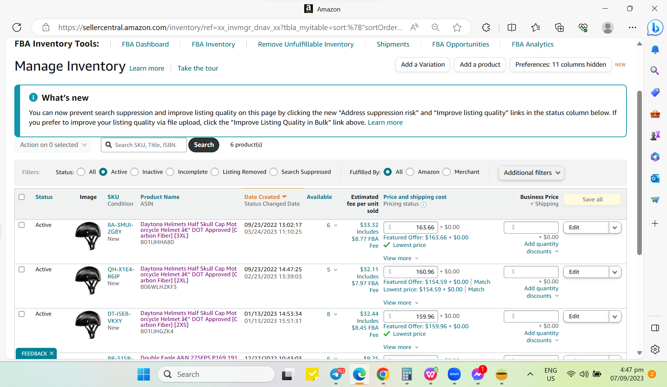Click the Add a Variation button
The image size is (667, 387).
click(x=423, y=64)
